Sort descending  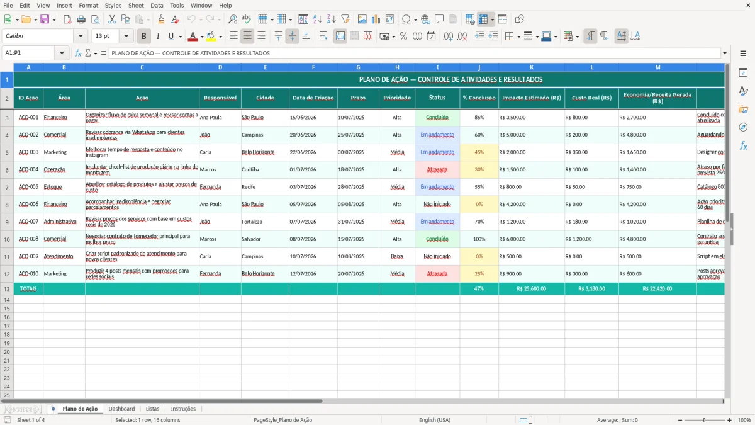point(331,20)
